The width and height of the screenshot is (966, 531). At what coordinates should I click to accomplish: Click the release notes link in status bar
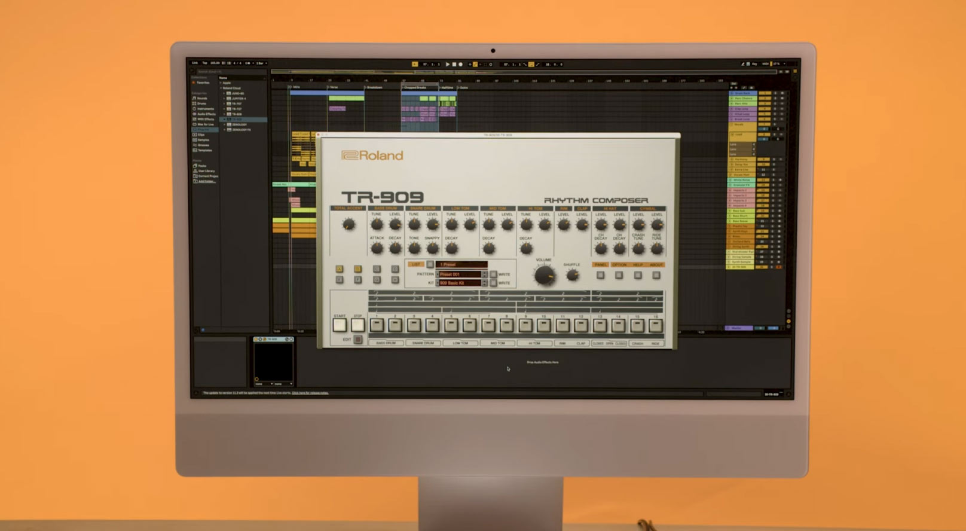pos(310,393)
